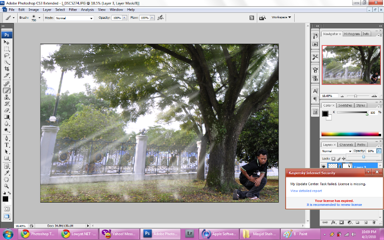The height and width of the screenshot is (240, 384).
Task: Activate the Hand tool
Action: tap(7, 179)
